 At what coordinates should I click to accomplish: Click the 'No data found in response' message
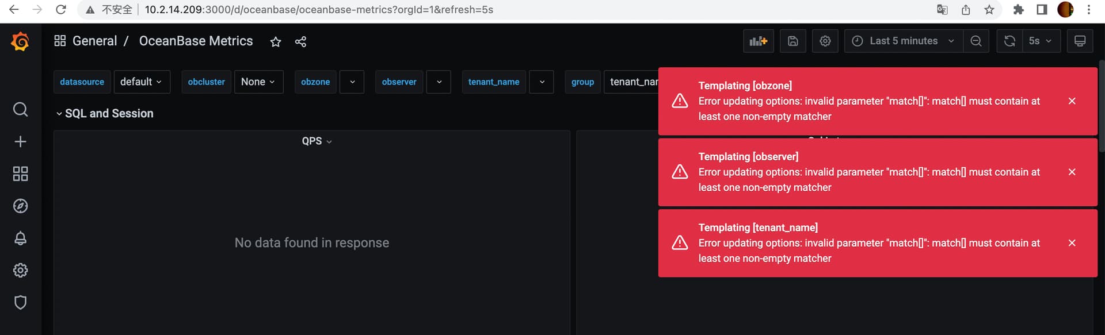tap(312, 243)
